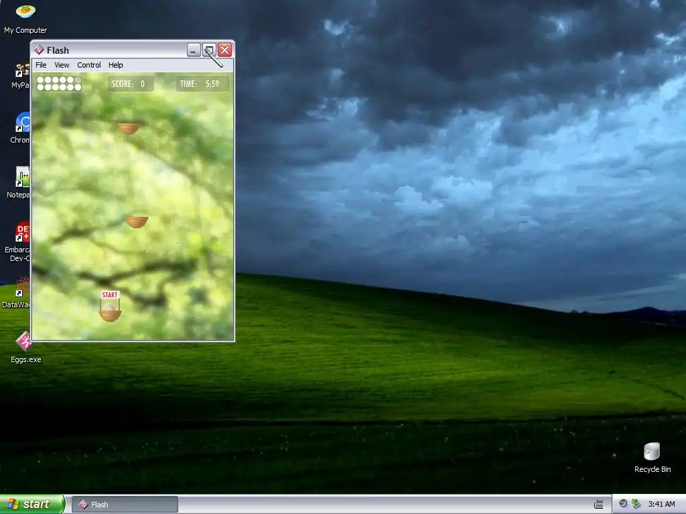Click the on-screen keyboard taskbar icon
The width and height of the screenshot is (686, 514).
(x=598, y=505)
